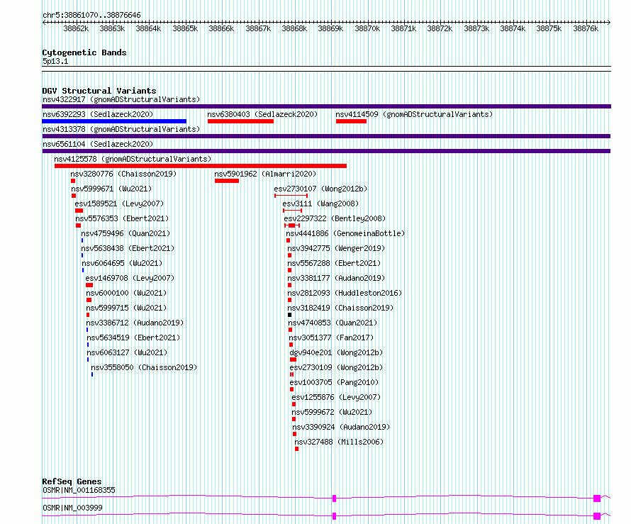The width and height of the screenshot is (631, 524).
Task: Open variant nsv4322917 (gnomADStructuralVariants) label
Action: pos(121,99)
